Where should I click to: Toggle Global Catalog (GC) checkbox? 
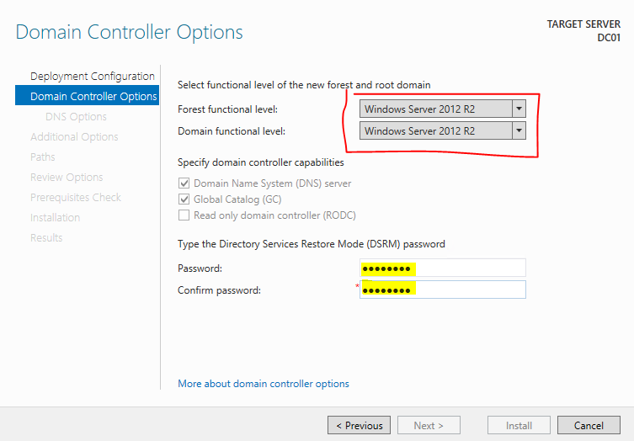point(184,199)
